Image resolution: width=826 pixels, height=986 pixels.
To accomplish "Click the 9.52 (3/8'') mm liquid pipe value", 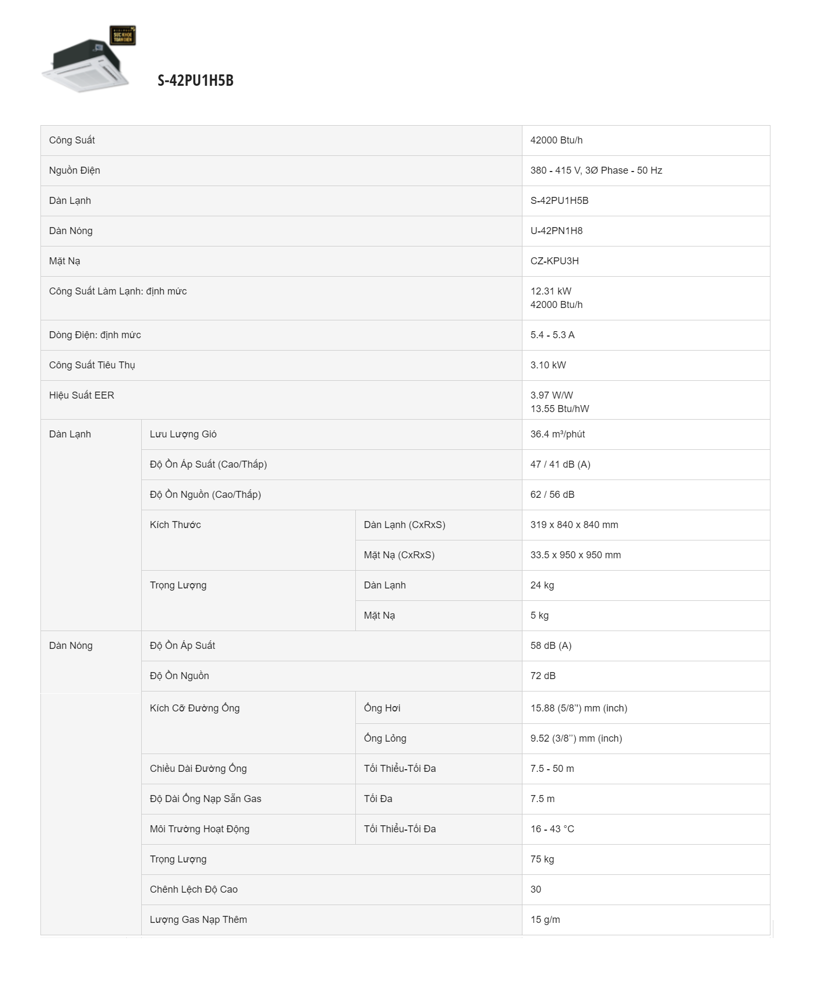I will (576, 738).
